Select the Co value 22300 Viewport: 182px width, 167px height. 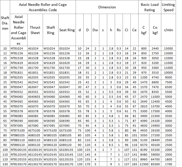tap(155, 116)
